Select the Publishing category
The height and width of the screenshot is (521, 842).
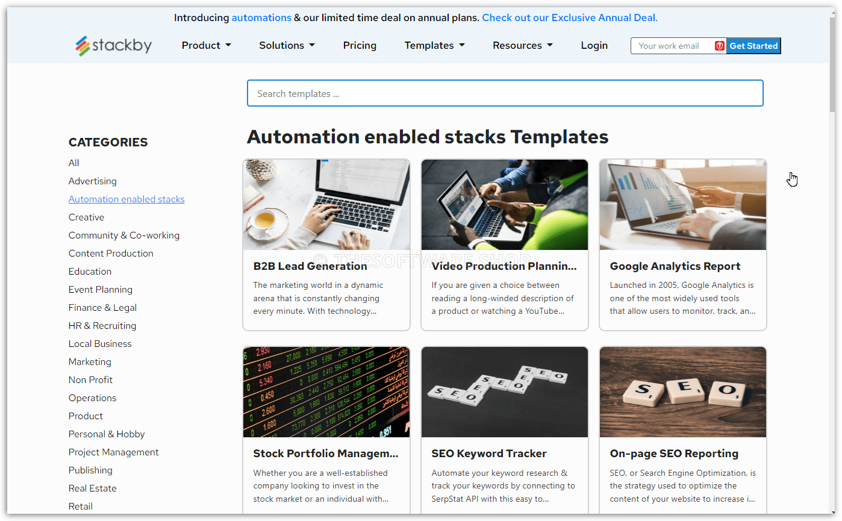coord(90,470)
